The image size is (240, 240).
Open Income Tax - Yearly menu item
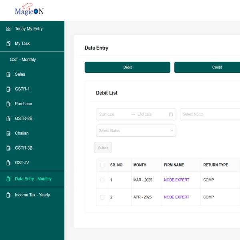pos(32,195)
